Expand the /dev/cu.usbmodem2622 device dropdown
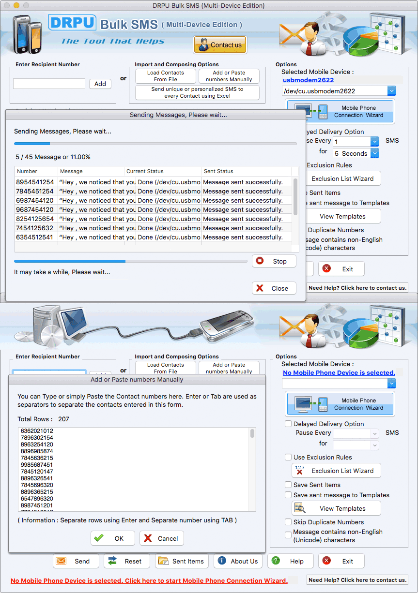Image resolution: width=418 pixels, height=593 pixels. click(392, 91)
